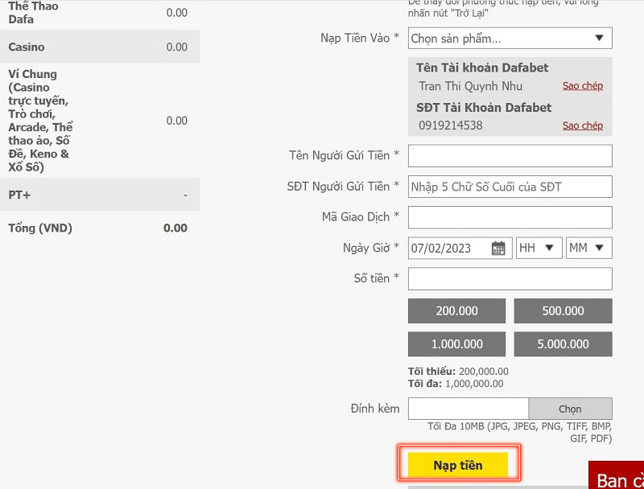The image size is (644, 489).
Task: Select the Ví Chung wallet row
Action: click(x=100, y=121)
